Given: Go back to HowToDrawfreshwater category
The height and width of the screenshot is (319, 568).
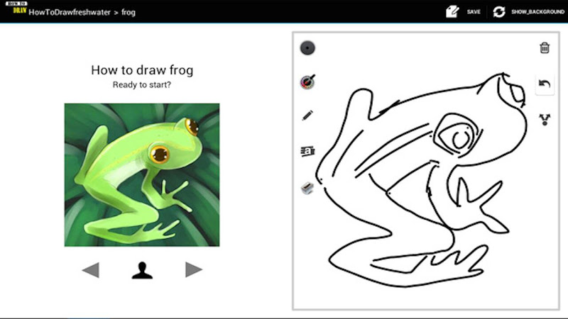Looking at the screenshot, I should (x=70, y=12).
